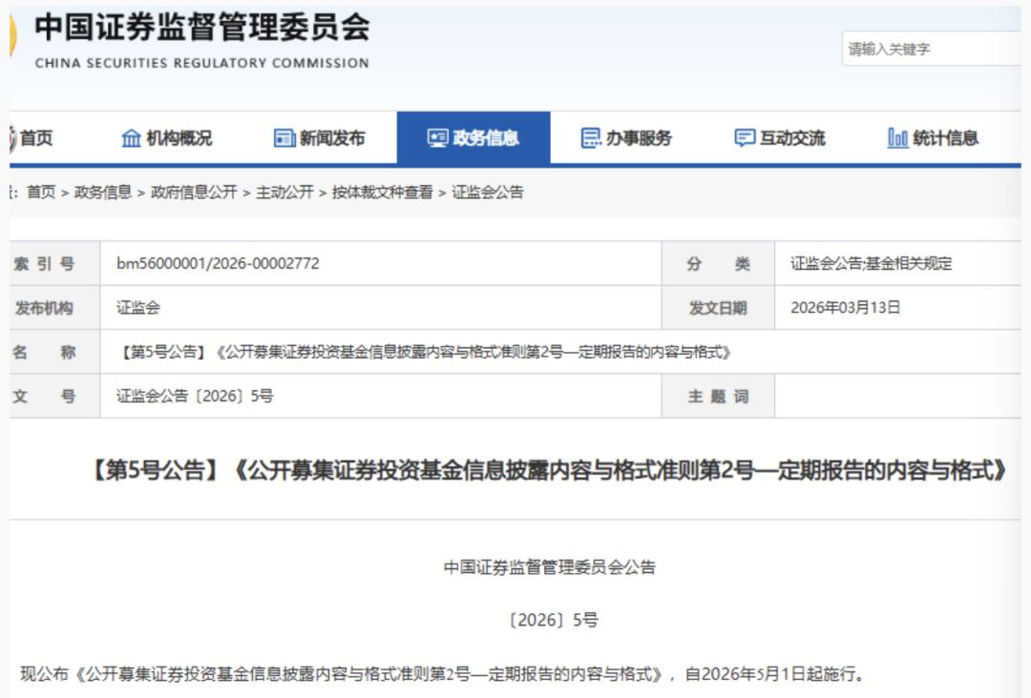Screen dimensions: 1031x698
Task: Click the issuing agency value 证监会
Action: click(138, 307)
